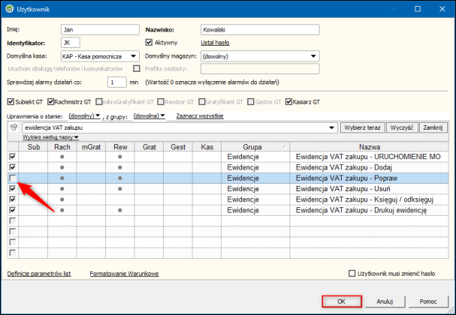Open the 'Ustal hasło' link

(x=215, y=43)
